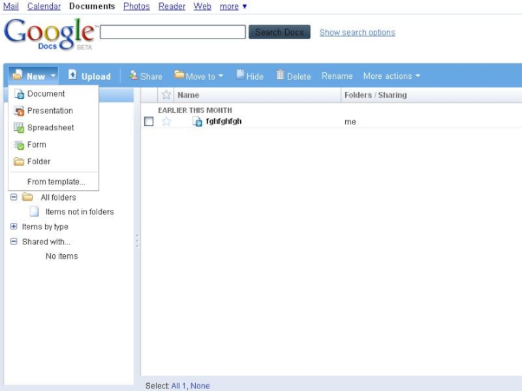This screenshot has height=391, width=522.
Task: Go to Photos link
Action: pos(136,6)
